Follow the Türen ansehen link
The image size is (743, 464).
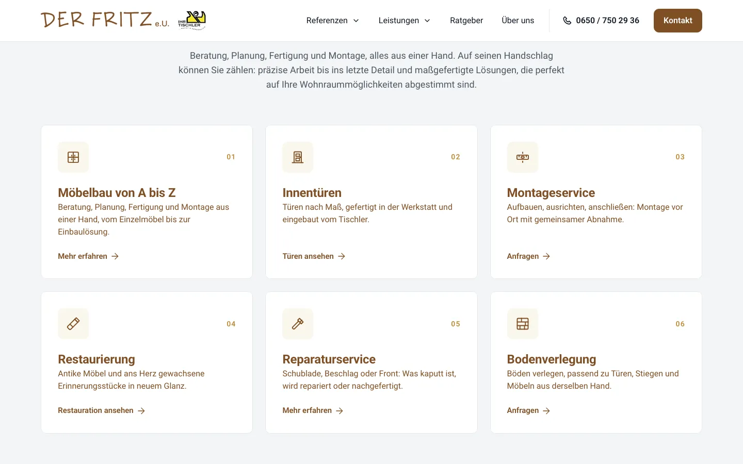point(314,256)
